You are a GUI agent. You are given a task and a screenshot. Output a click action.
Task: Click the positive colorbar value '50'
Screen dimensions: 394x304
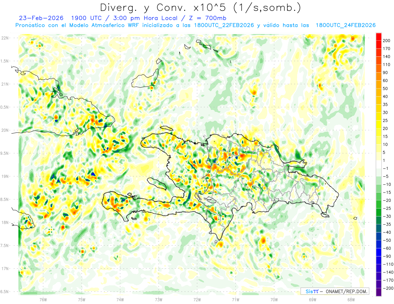(x=385, y=89)
